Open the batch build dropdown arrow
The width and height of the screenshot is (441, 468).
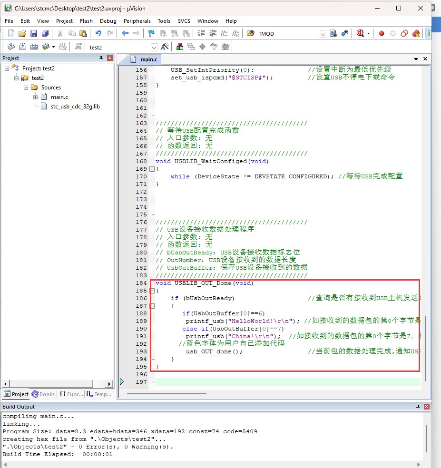coord(53,47)
